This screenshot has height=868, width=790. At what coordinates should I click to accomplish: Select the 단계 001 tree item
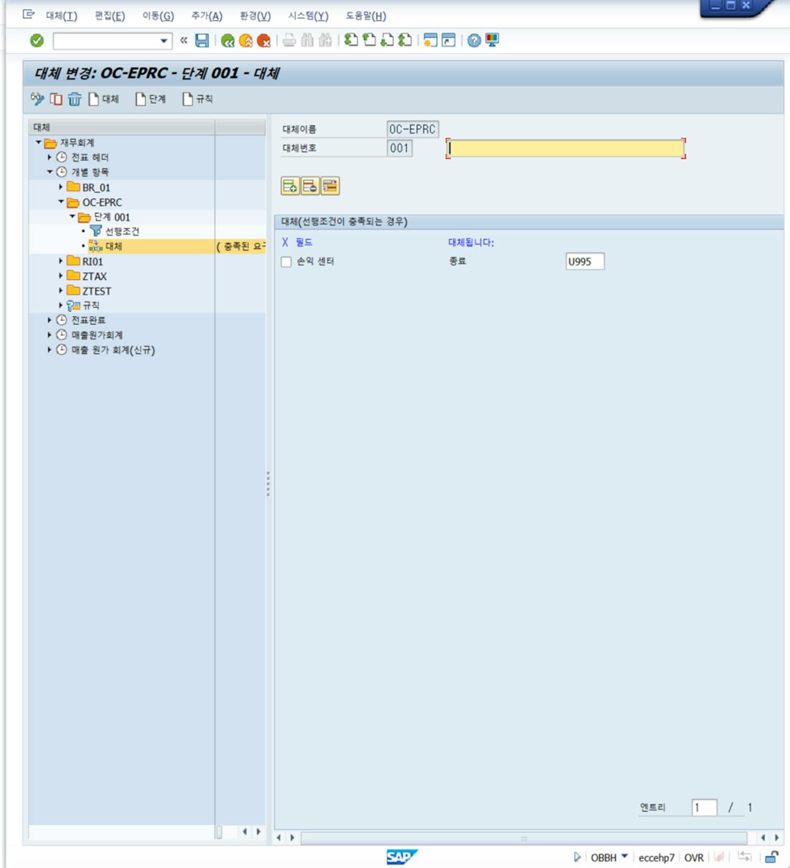[x=112, y=217]
